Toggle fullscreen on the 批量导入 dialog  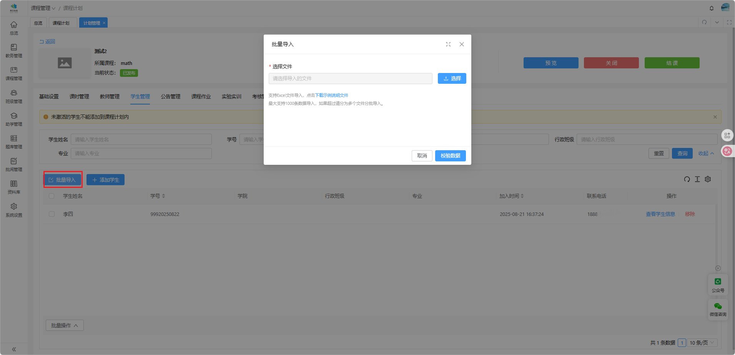448,45
